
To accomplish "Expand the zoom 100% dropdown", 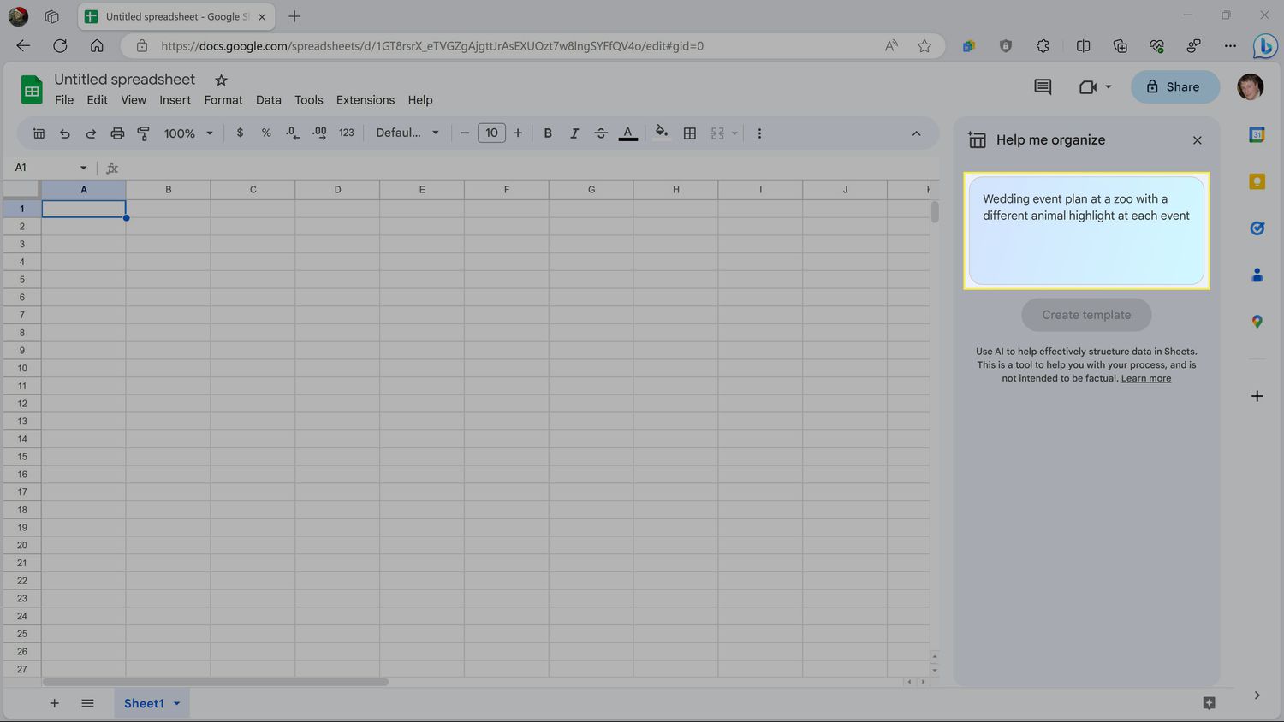I will pyautogui.click(x=188, y=133).
